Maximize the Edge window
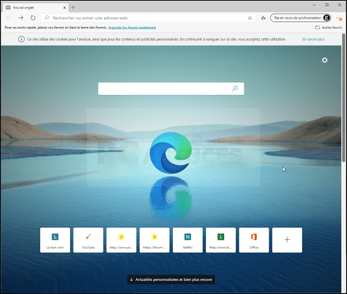347x294 pixels. coord(327,5)
